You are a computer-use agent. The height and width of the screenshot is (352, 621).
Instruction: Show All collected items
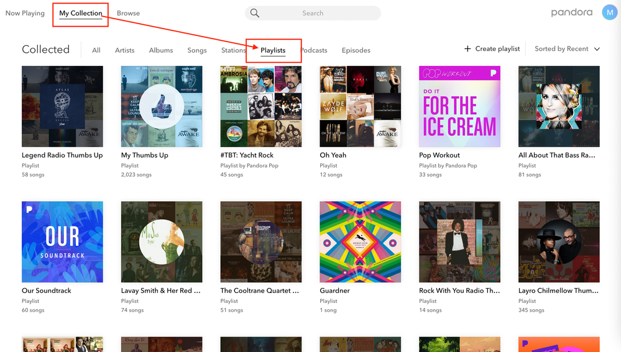[x=96, y=50]
